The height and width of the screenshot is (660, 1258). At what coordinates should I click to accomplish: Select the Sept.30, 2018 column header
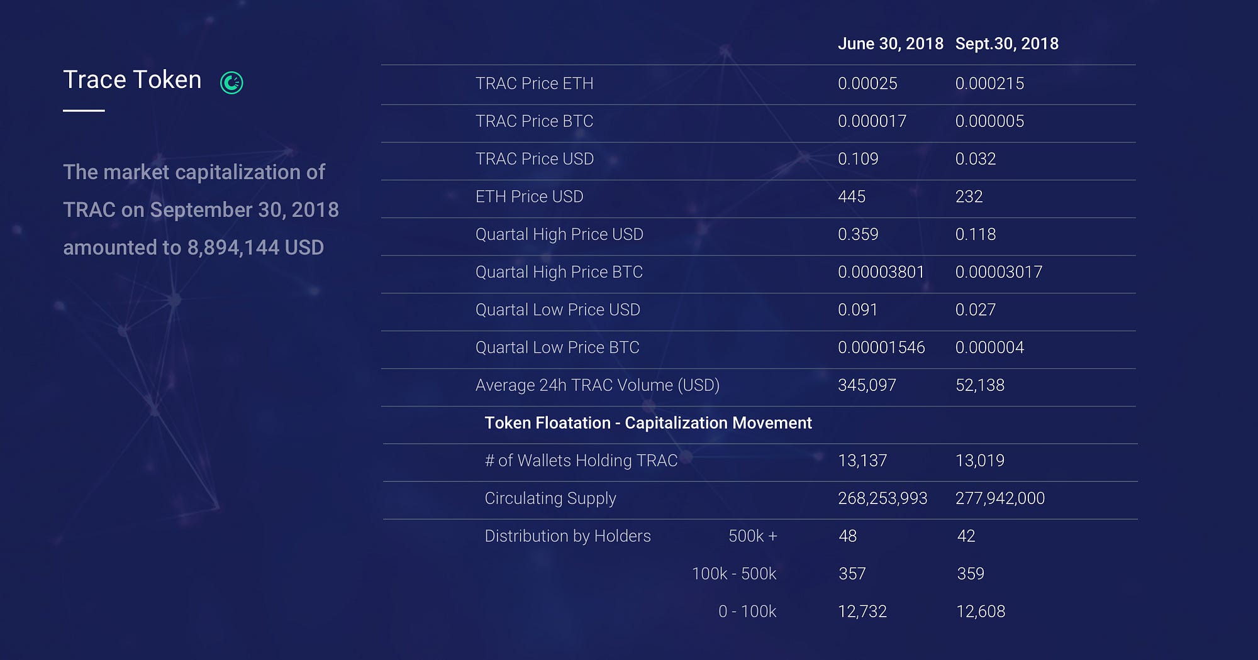(1006, 43)
